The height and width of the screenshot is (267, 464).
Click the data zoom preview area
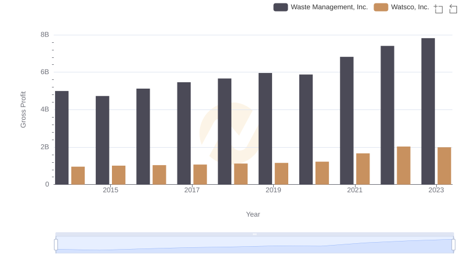(255, 245)
